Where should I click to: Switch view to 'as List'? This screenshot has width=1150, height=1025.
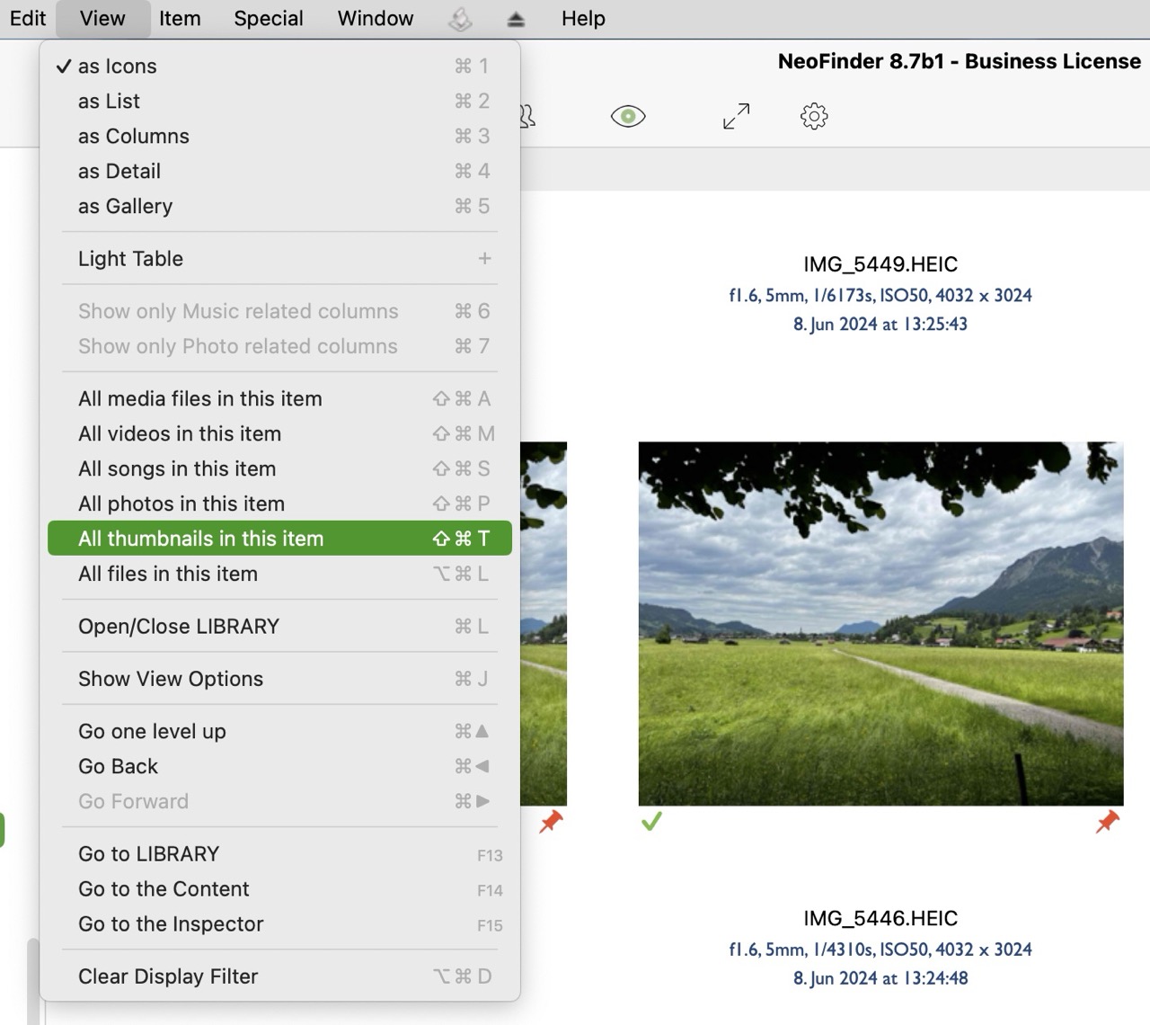[x=109, y=102]
